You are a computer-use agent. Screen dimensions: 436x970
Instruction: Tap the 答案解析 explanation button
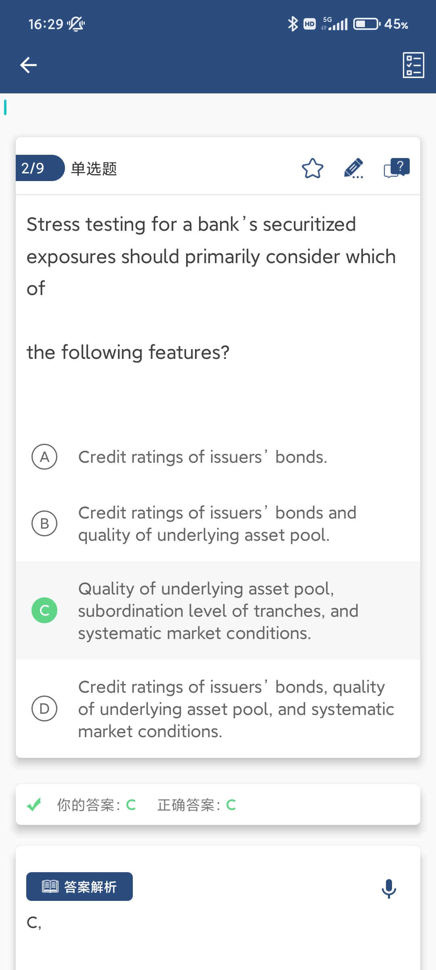pyautogui.click(x=80, y=886)
